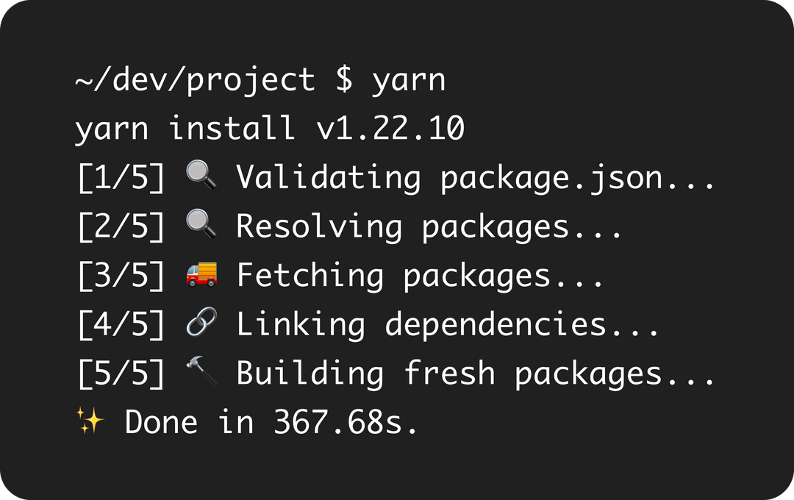Viewport: 794px width, 500px height.
Task: Click the 'Building fresh packages...' text
Action: pyautogui.click(x=475, y=373)
